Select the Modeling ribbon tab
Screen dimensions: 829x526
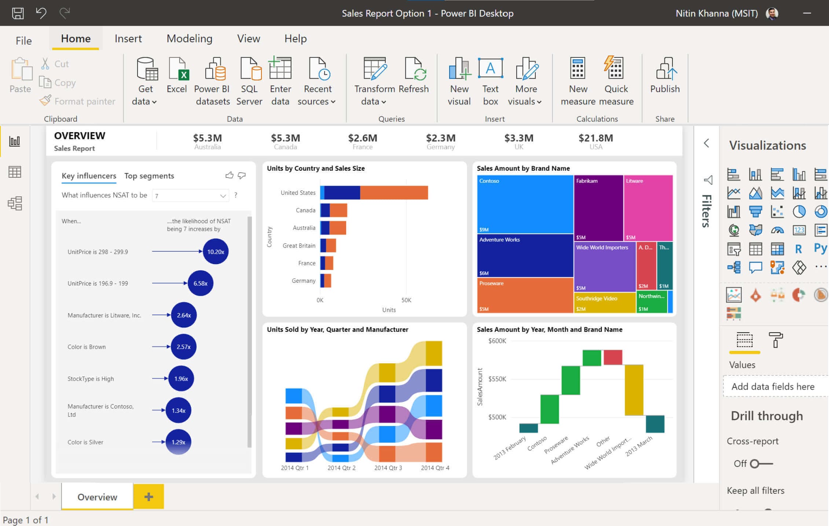pos(189,38)
